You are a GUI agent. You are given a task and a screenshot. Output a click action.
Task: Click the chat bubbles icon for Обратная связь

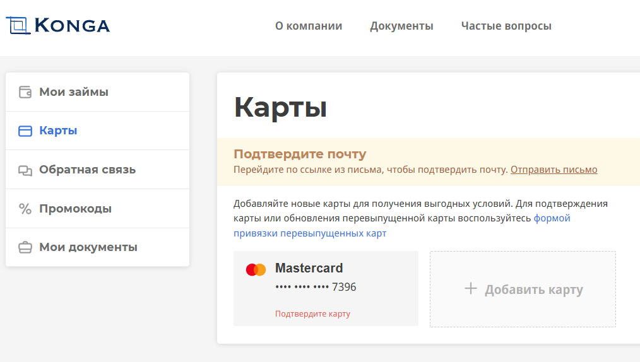pyautogui.click(x=25, y=170)
